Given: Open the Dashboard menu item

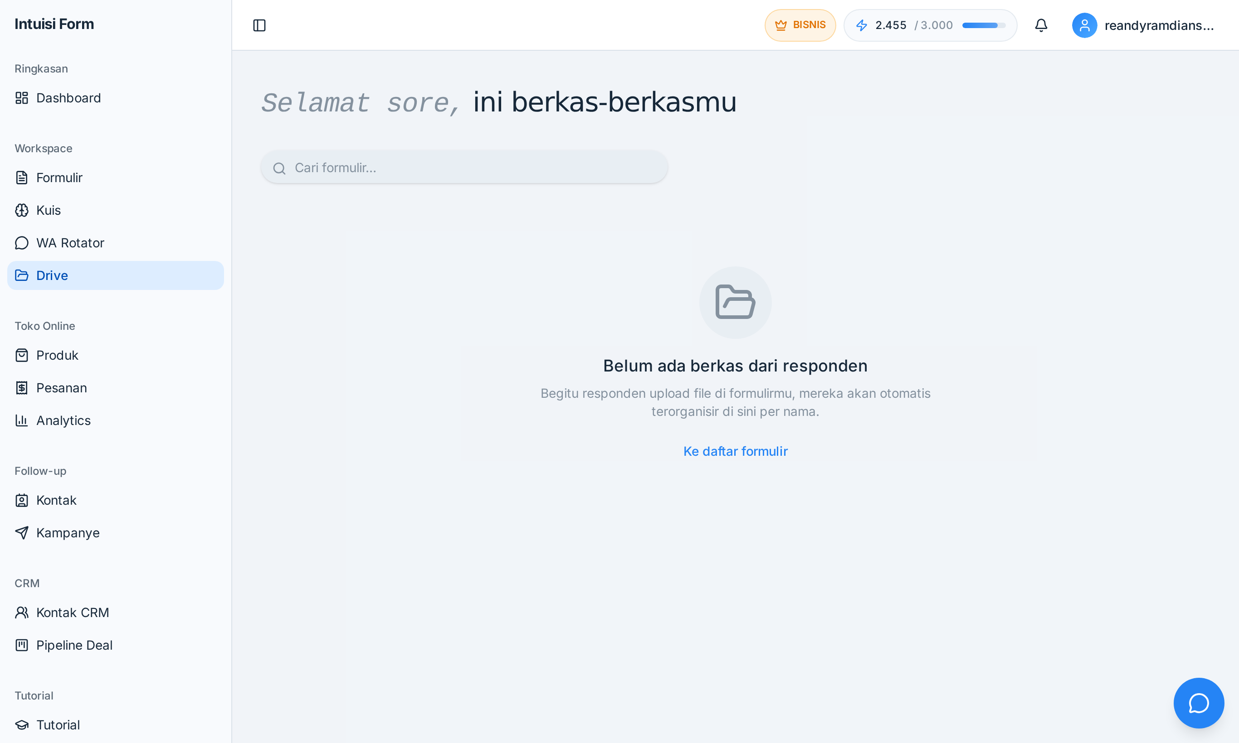Looking at the screenshot, I should point(115,98).
